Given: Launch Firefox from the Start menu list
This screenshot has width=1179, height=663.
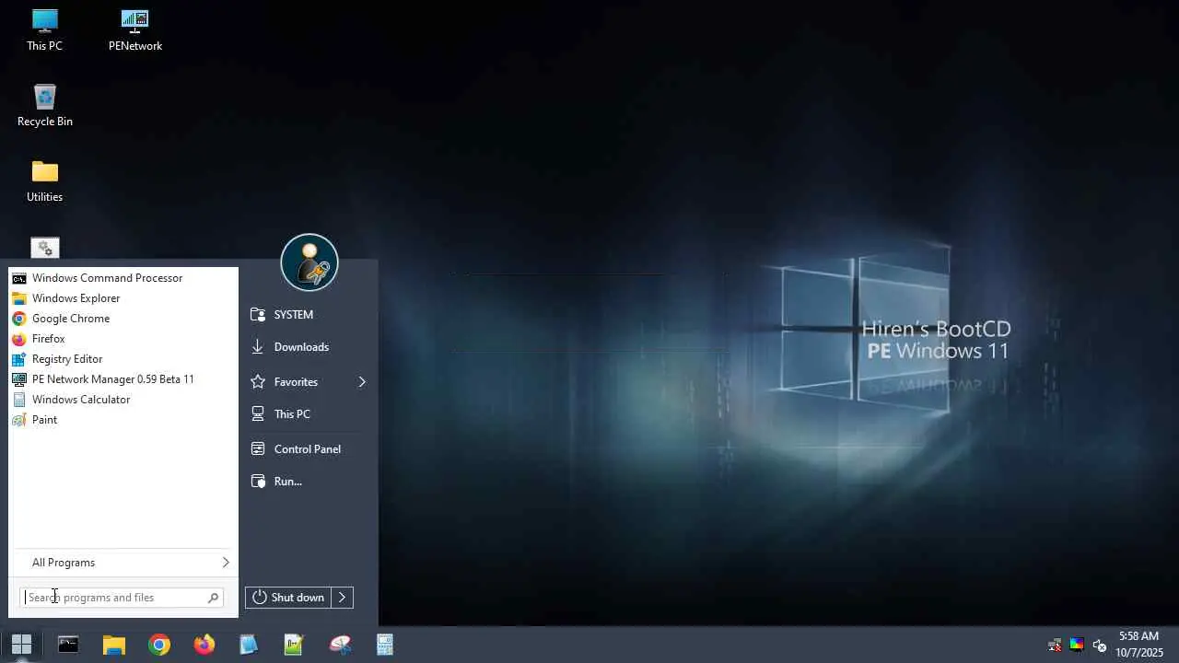Looking at the screenshot, I should [123, 339].
